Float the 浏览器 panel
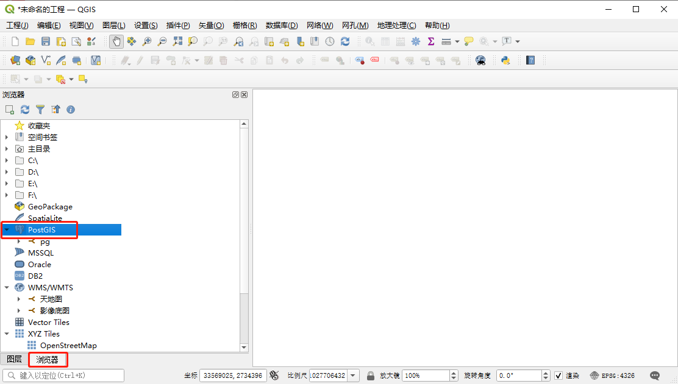678x384 pixels. coord(236,94)
